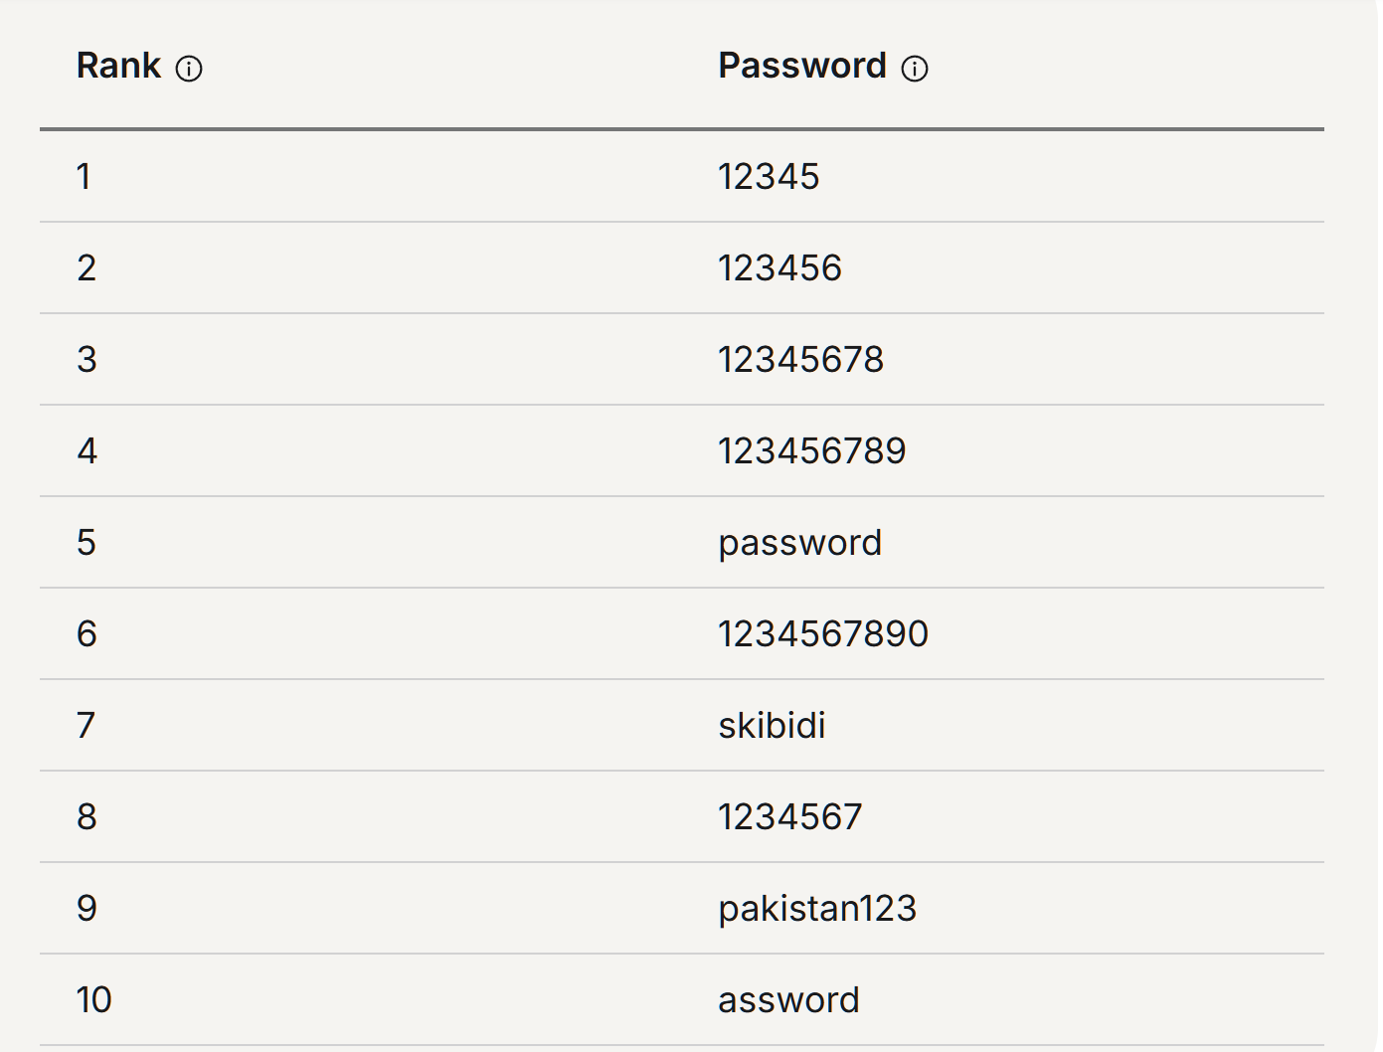This screenshot has height=1052, width=1383.
Task: Click the 12345678 password entry
Action: [x=800, y=360]
